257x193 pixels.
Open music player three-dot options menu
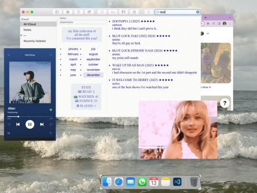point(50,55)
